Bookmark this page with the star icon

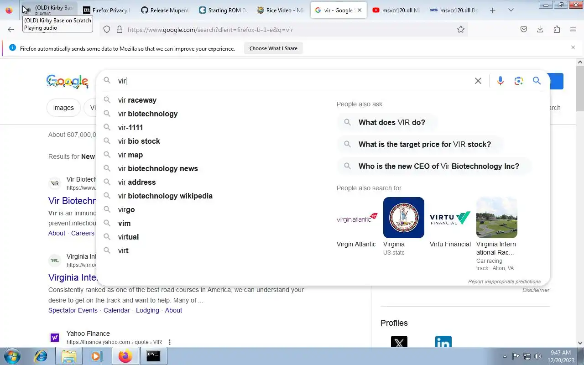[x=461, y=29]
